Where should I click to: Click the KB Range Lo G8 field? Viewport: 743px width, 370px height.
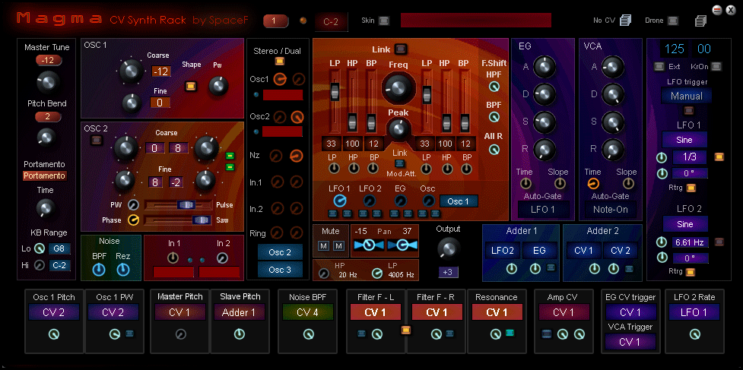click(x=59, y=248)
